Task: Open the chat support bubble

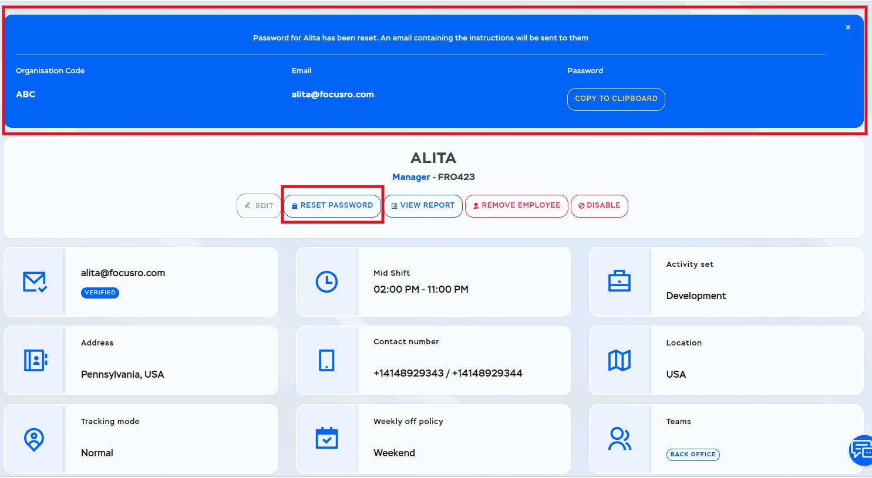Action: (x=861, y=450)
